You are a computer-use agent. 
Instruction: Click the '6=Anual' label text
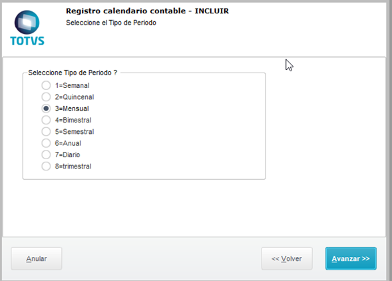(68, 143)
